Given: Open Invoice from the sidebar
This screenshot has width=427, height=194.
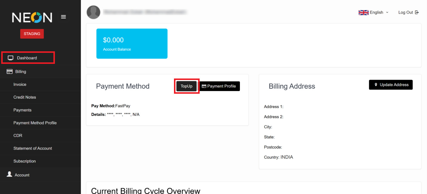Looking at the screenshot, I should 20,84.
